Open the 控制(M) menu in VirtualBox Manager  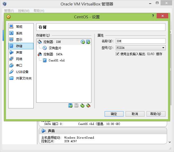[24, 11]
